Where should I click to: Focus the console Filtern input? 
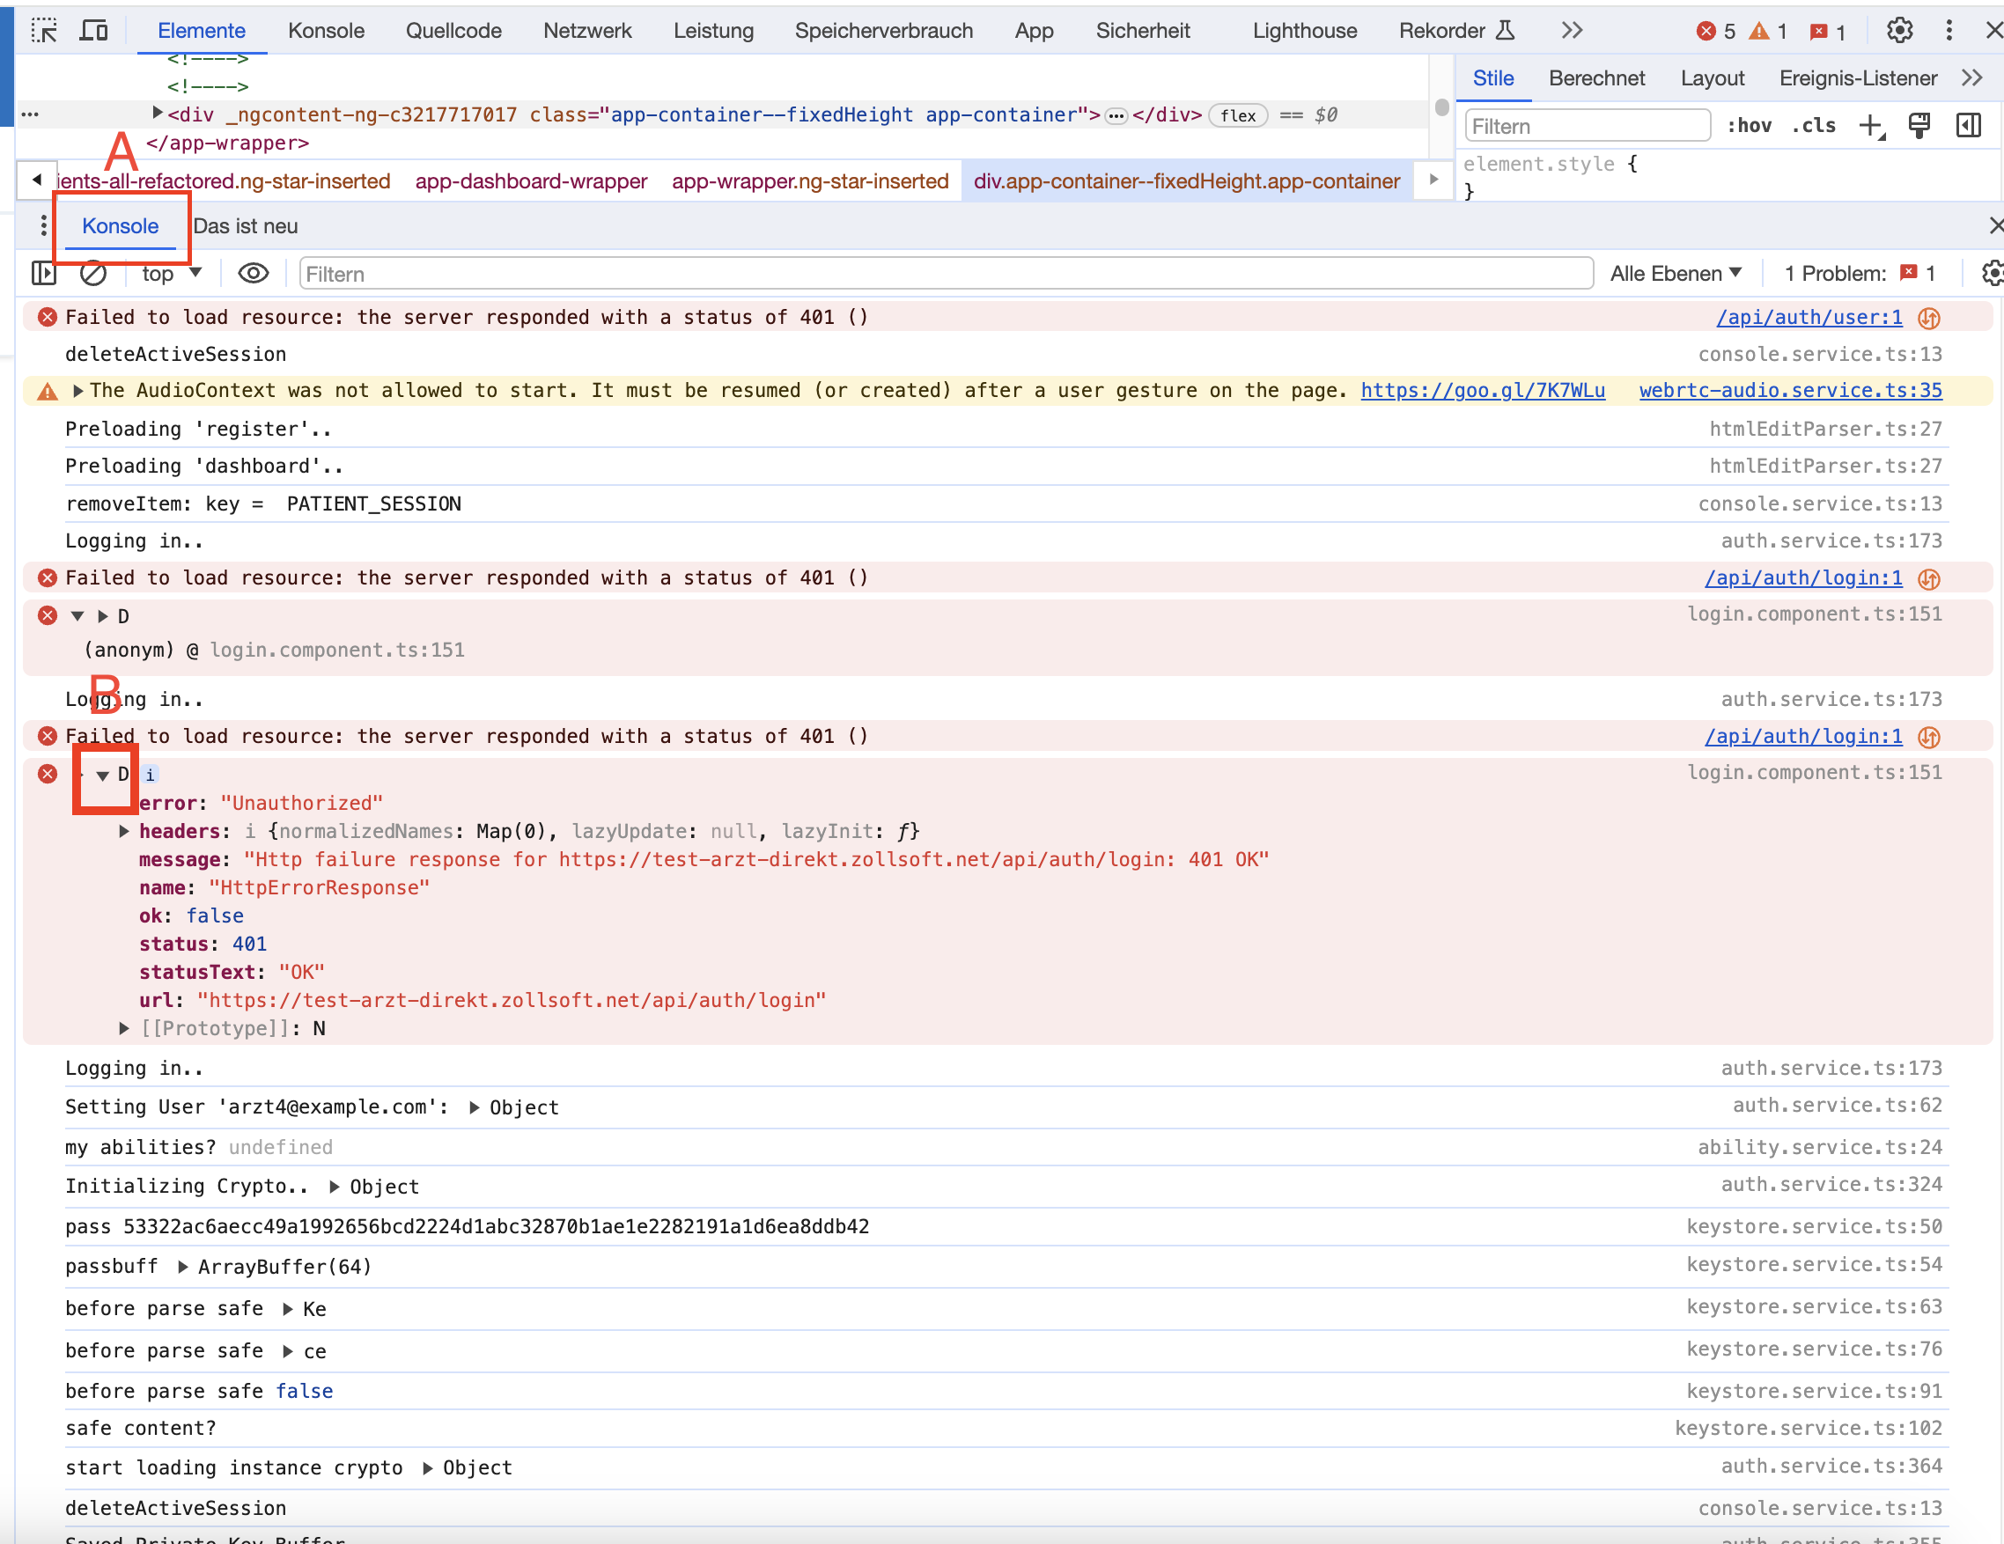(x=945, y=274)
